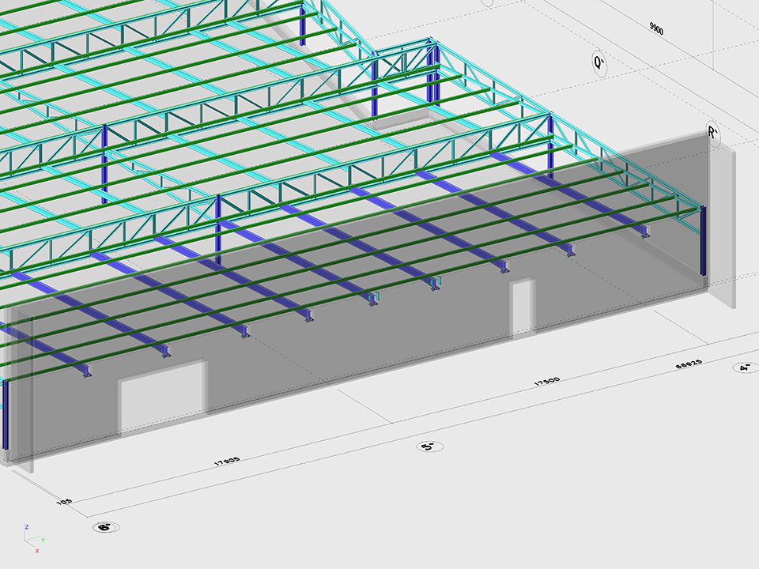Screen dimensions: 759x569
Task: Click the 17500 dimension text
Action: point(546,381)
